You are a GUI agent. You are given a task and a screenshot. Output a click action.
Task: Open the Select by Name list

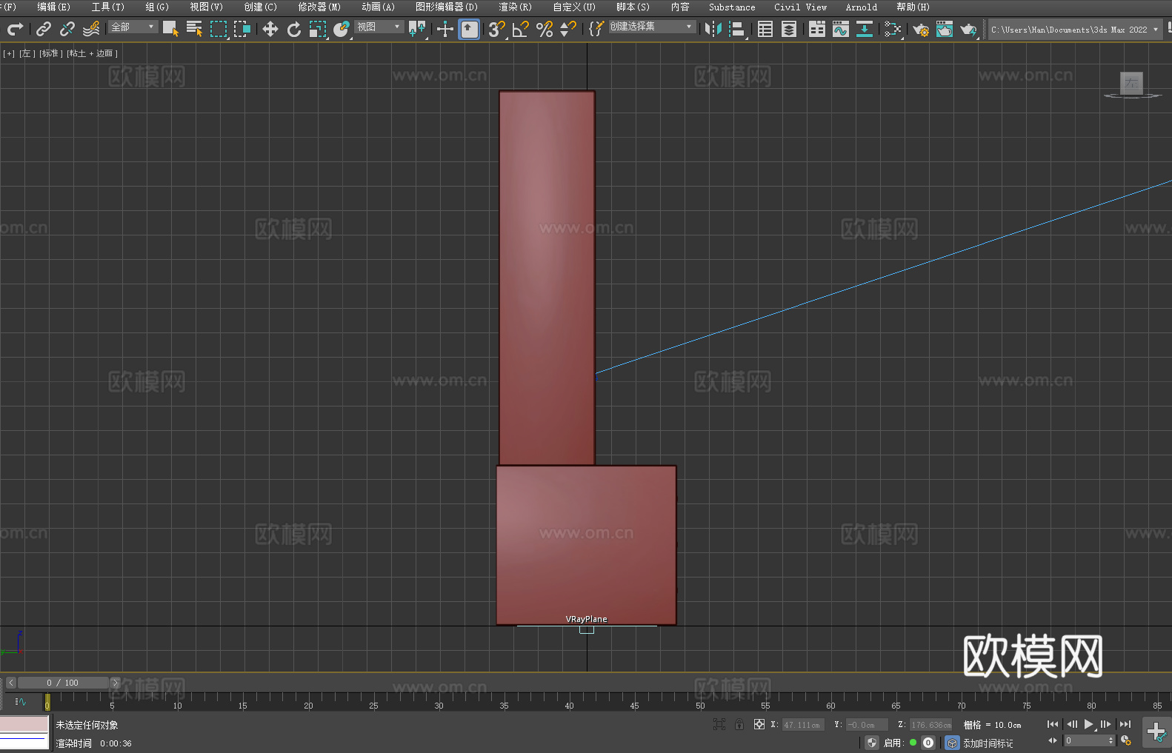tap(194, 29)
